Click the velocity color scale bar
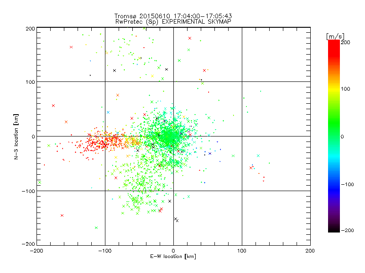Image resolution: width=365 pixels, height=273 pixels. 334,136
